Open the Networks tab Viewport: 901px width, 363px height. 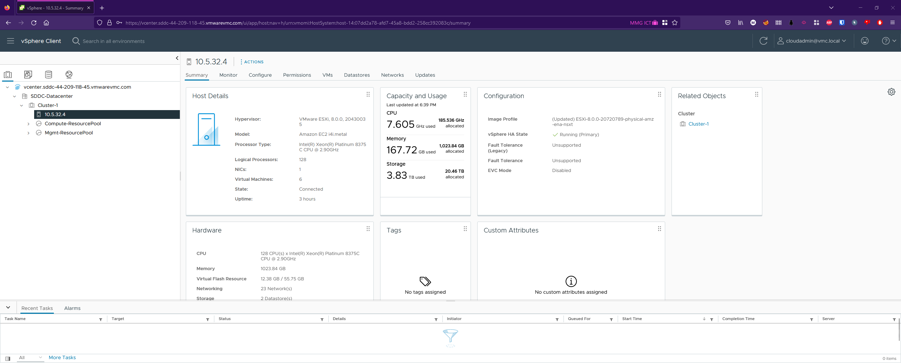(x=392, y=75)
